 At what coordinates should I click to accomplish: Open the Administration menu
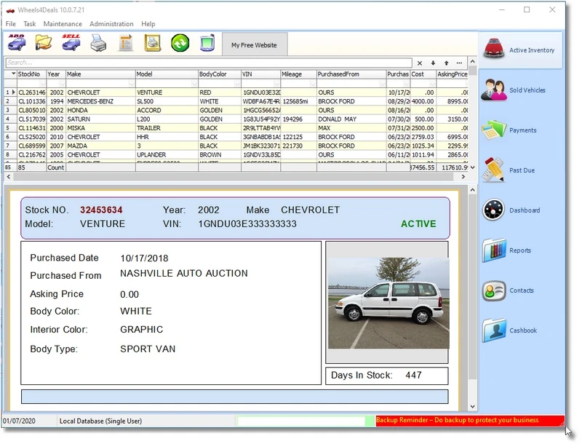tap(111, 23)
